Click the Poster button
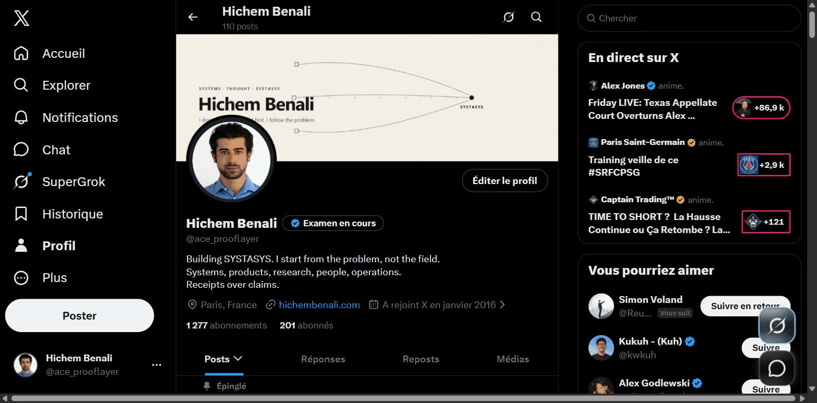The height and width of the screenshot is (403, 817). tap(80, 315)
